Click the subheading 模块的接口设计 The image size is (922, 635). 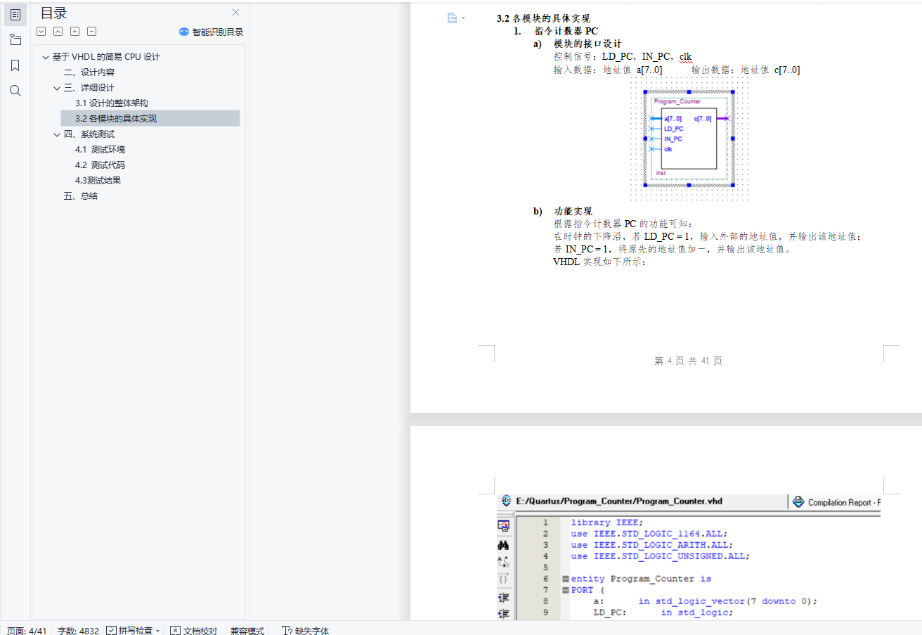pyautogui.click(x=587, y=44)
